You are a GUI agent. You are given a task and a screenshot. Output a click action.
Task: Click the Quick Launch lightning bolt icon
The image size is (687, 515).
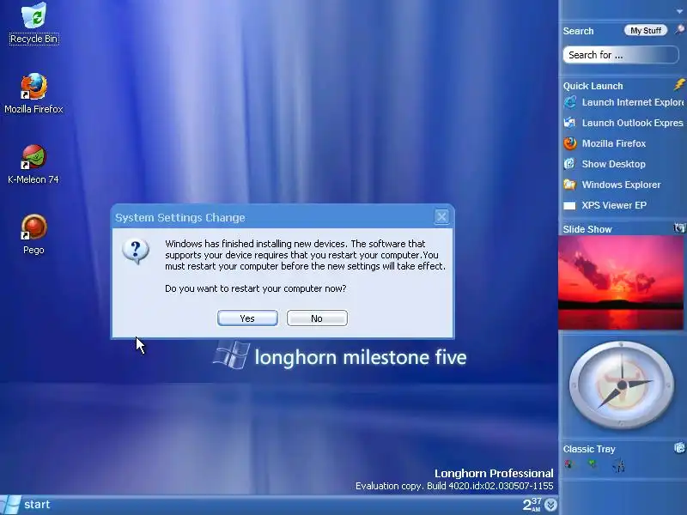point(679,84)
